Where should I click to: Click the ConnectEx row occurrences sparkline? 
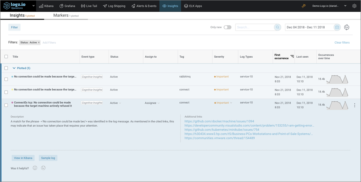(x=337, y=105)
